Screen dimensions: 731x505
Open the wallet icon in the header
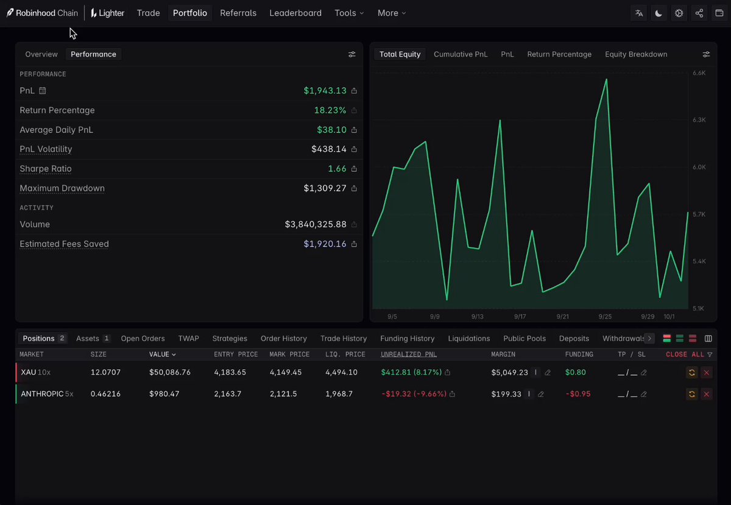tap(718, 13)
